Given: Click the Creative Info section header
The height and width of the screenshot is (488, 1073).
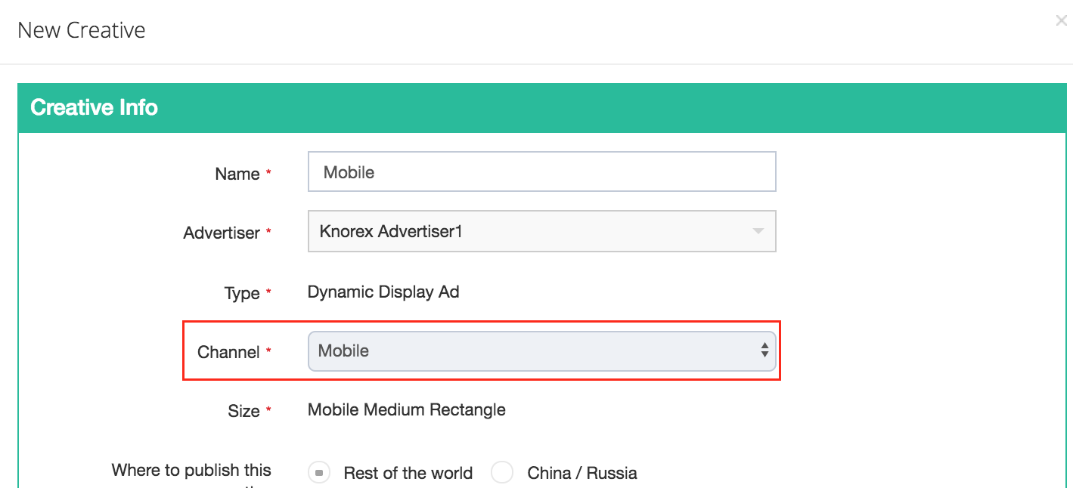Looking at the screenshot, I should (94, 107).
